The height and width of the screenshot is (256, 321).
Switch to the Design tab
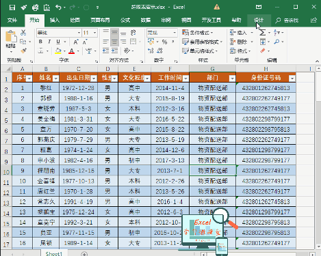coord(259,20)
